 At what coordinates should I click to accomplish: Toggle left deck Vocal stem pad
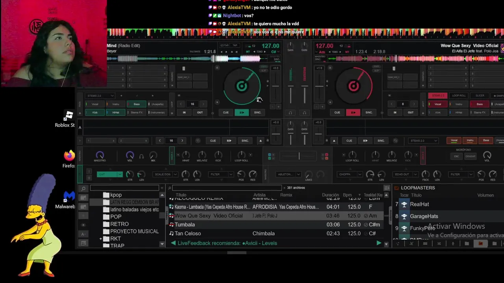pyautogui.click(x=95, y=104)
